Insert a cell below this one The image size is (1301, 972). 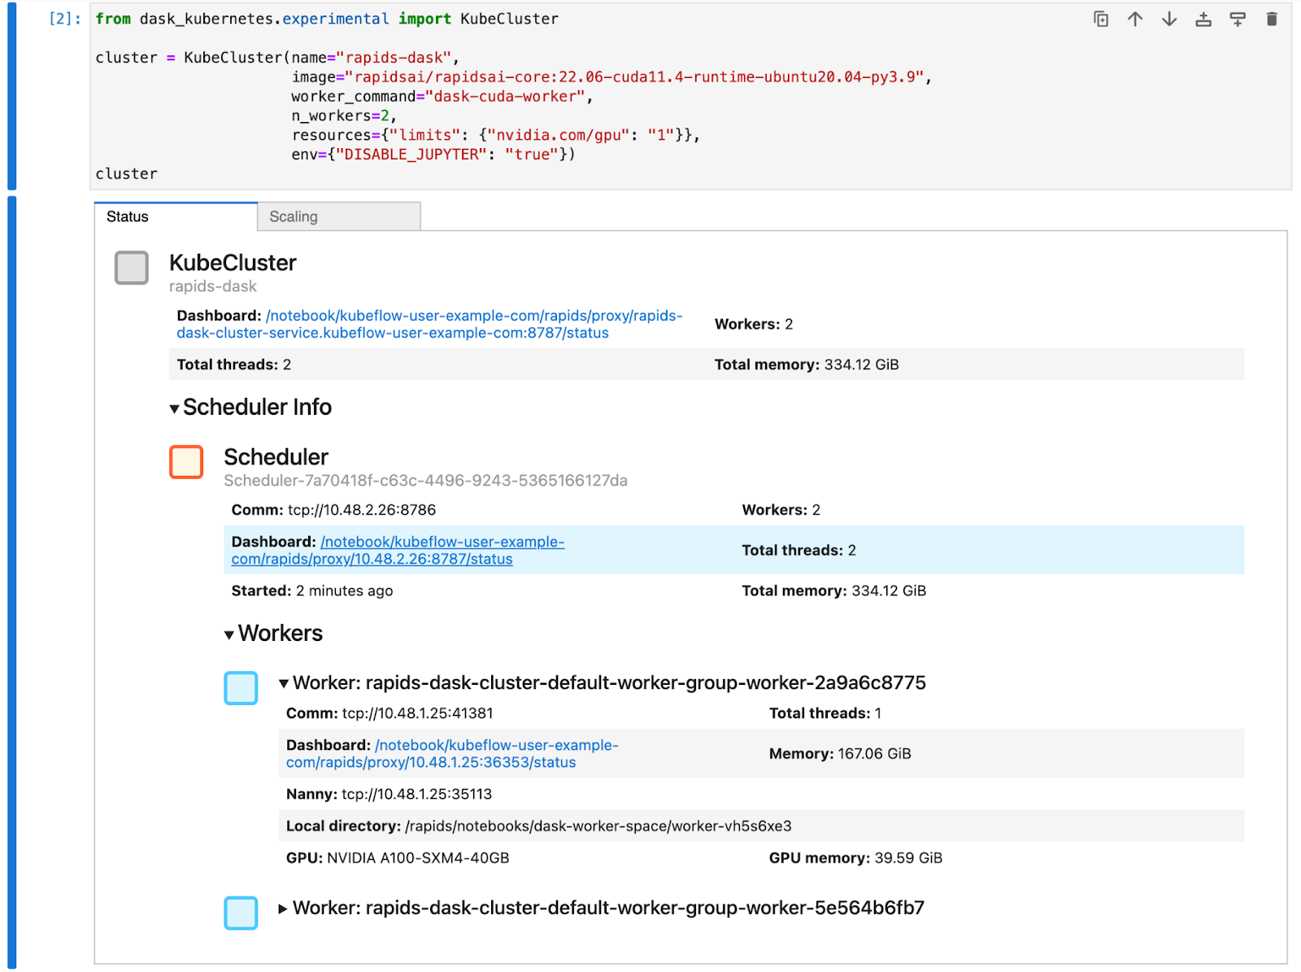coord(1238,19)
